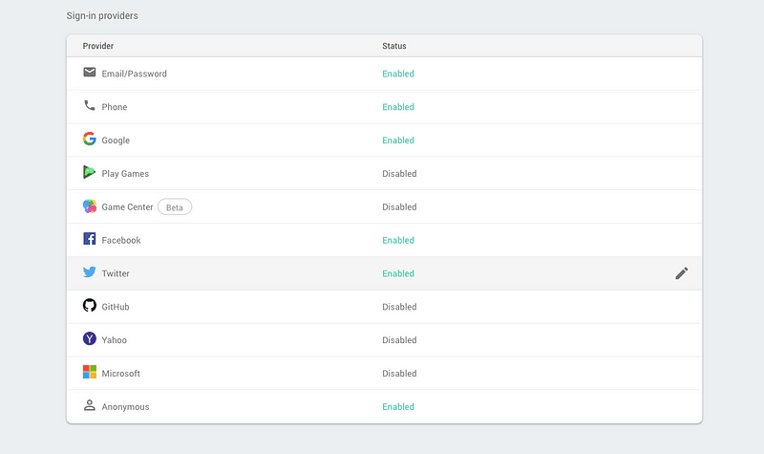The image size is (764, 454).
Task: Click the Twitter bird icon
Action: coord(89,271)
